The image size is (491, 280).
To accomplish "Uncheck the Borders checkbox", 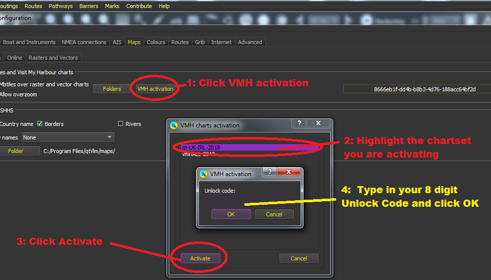I will 40,124.
